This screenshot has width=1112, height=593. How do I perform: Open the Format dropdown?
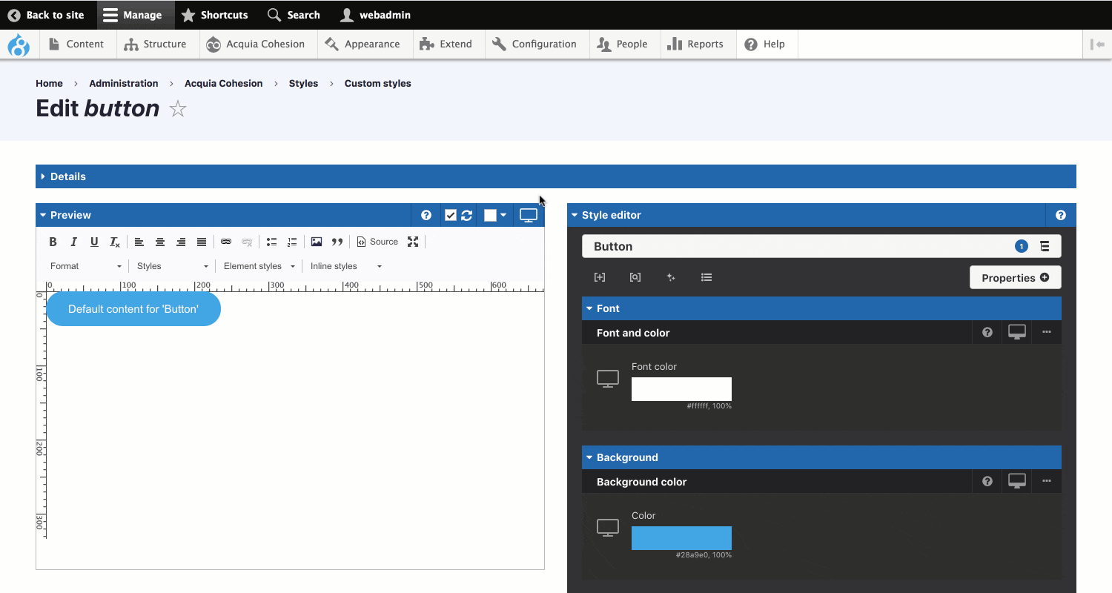pyautogui.click(x=85, y=266)
